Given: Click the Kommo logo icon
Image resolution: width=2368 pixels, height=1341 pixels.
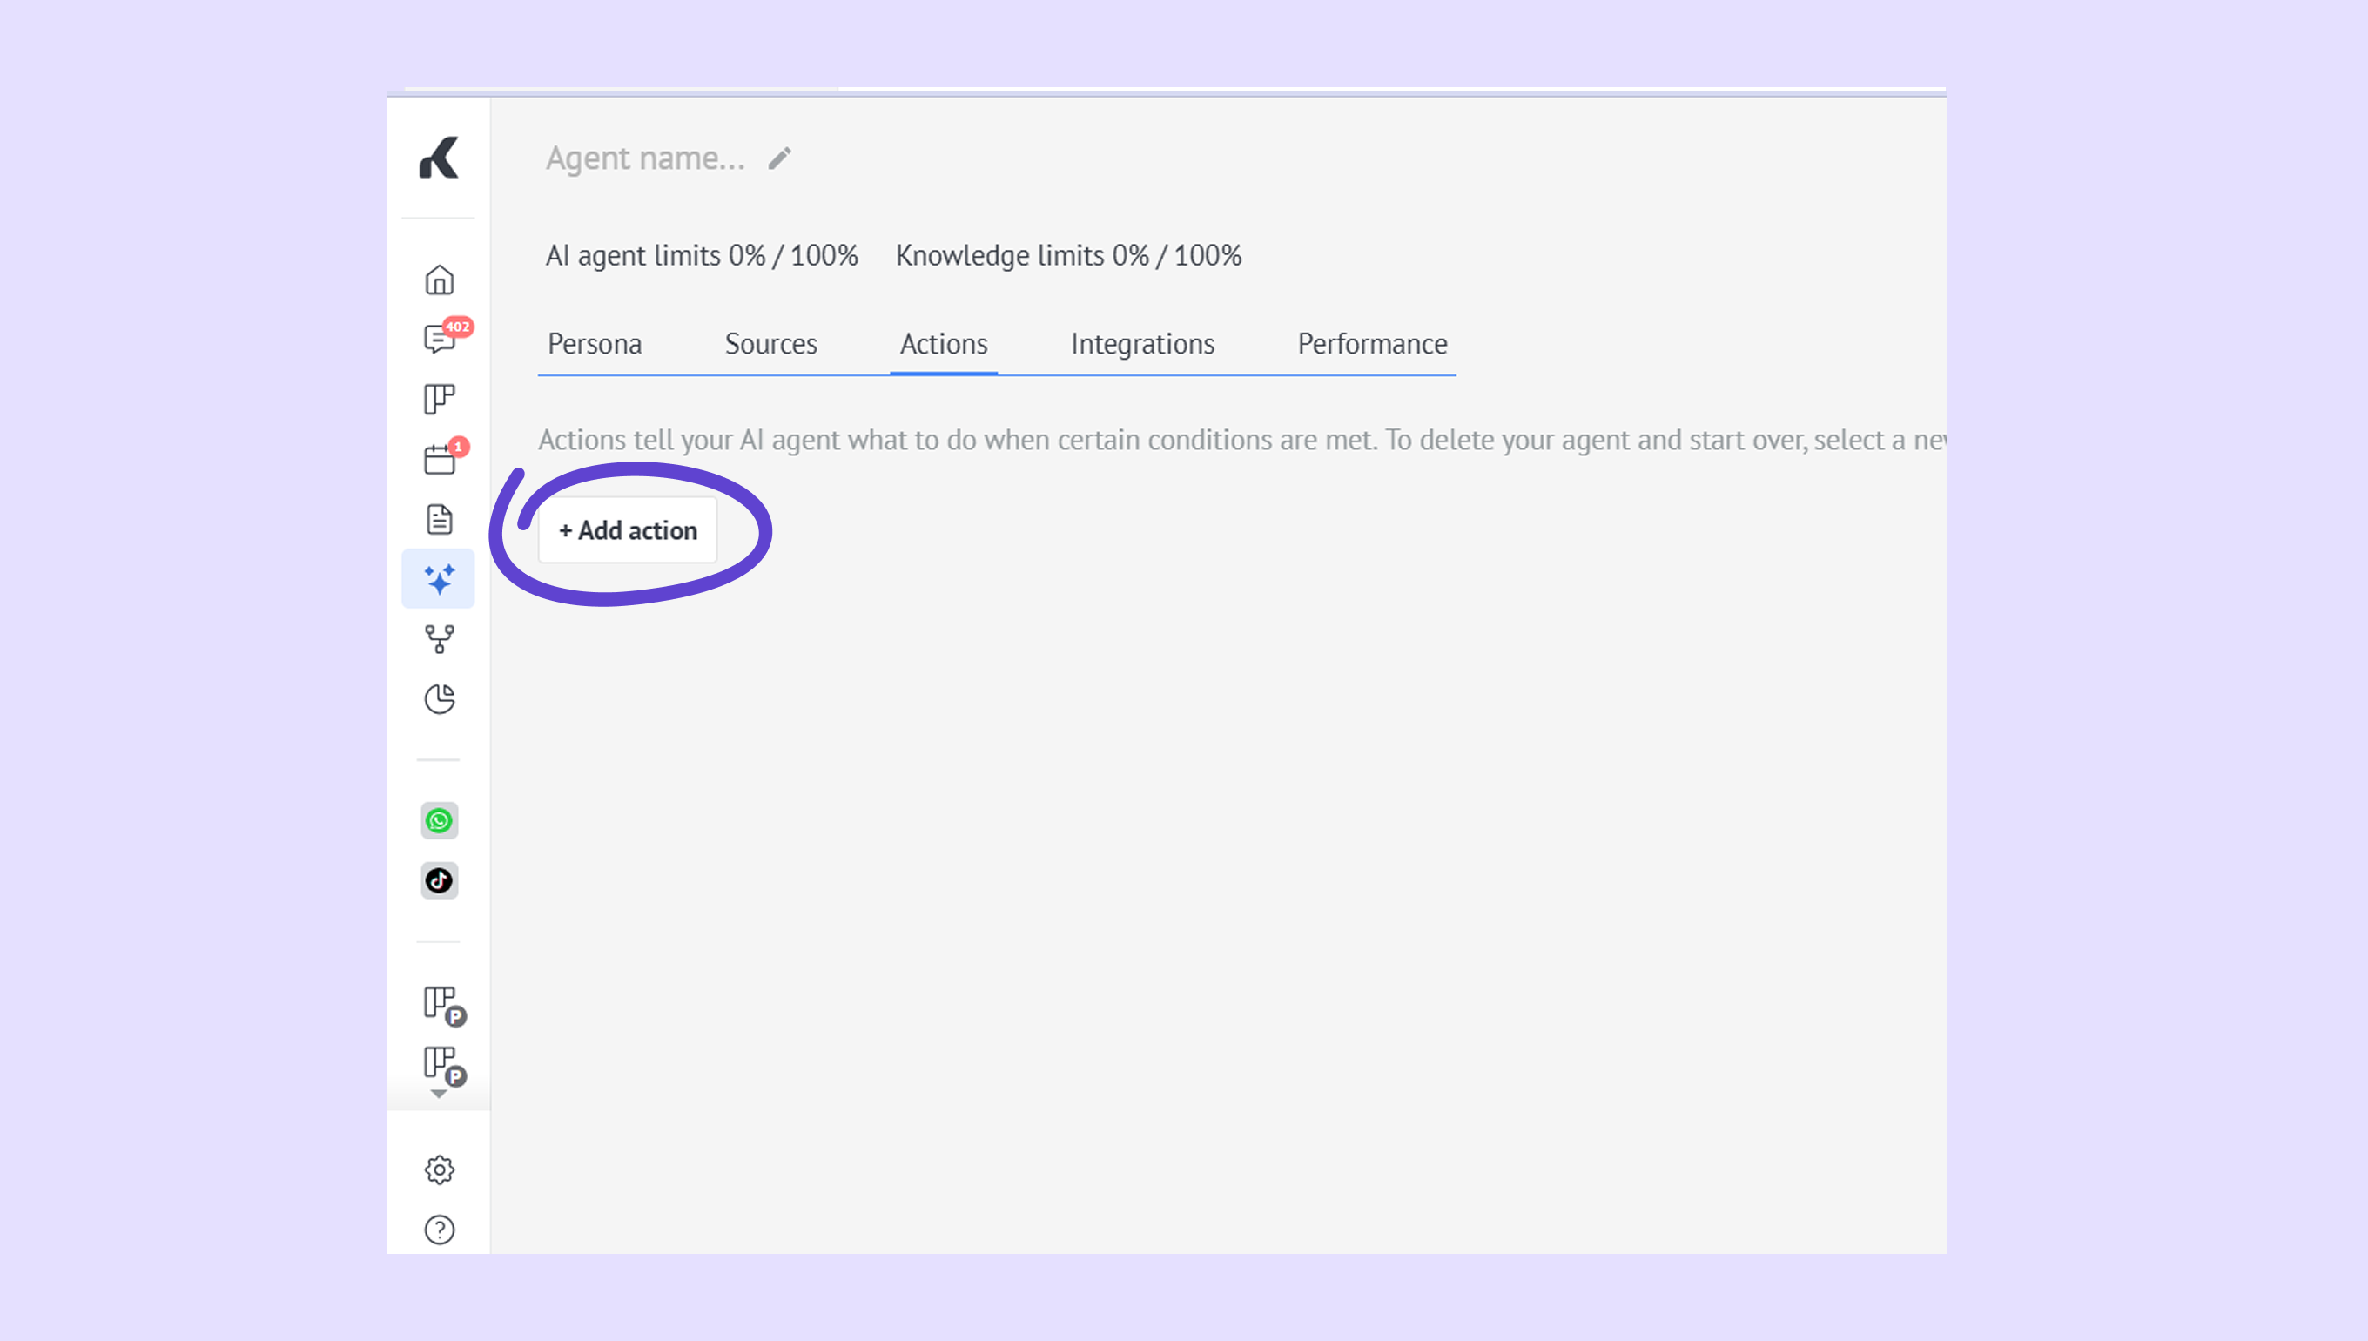Looking at the screenshot, I should pyautogui.click(x=438, y=158).
